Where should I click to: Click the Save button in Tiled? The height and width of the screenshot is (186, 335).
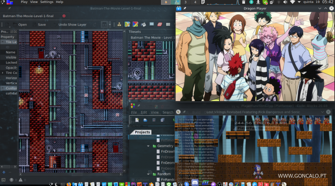click(39, 25)
